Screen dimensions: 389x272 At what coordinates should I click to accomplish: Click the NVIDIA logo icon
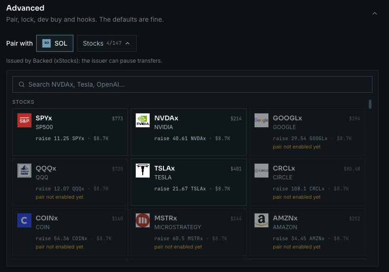pos(143,120)
